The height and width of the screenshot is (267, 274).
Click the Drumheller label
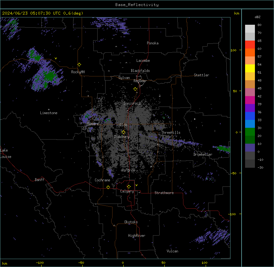tap(203, 154)
